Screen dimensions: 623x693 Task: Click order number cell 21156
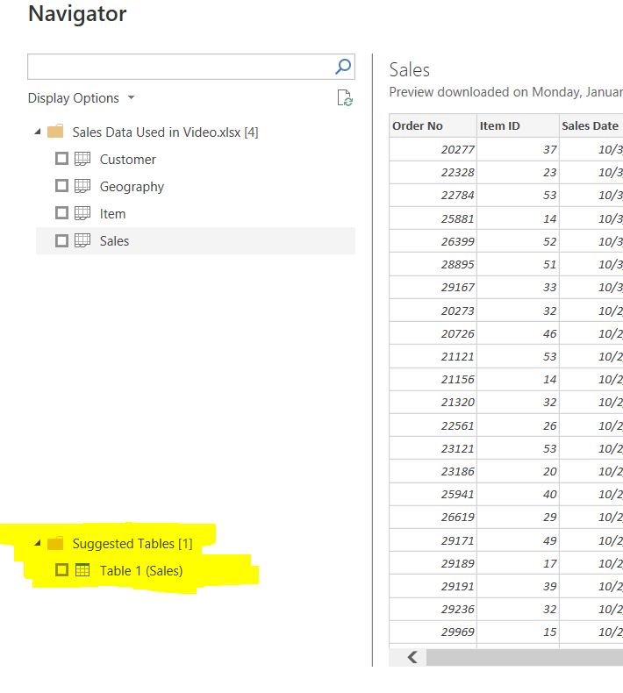(x=433, y=380)
